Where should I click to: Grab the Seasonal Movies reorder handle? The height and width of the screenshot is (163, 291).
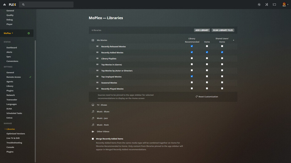97,83
